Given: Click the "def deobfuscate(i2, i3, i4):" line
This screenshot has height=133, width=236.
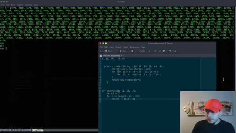Looking at the screenshot, I should coord(119,91).
